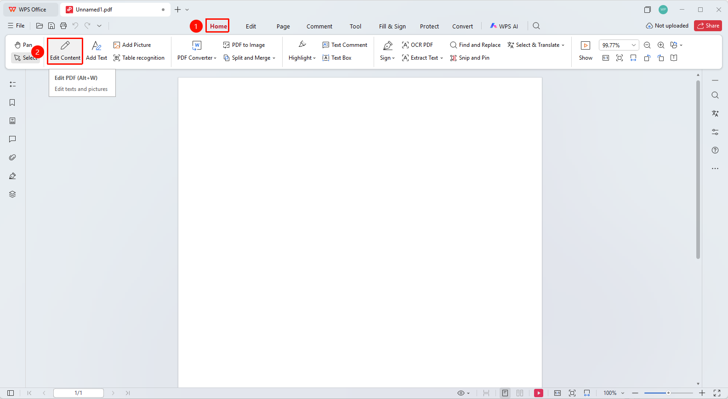728x399 pixels.
Task: Start slideshow with Show button
Action: [586, 51]
